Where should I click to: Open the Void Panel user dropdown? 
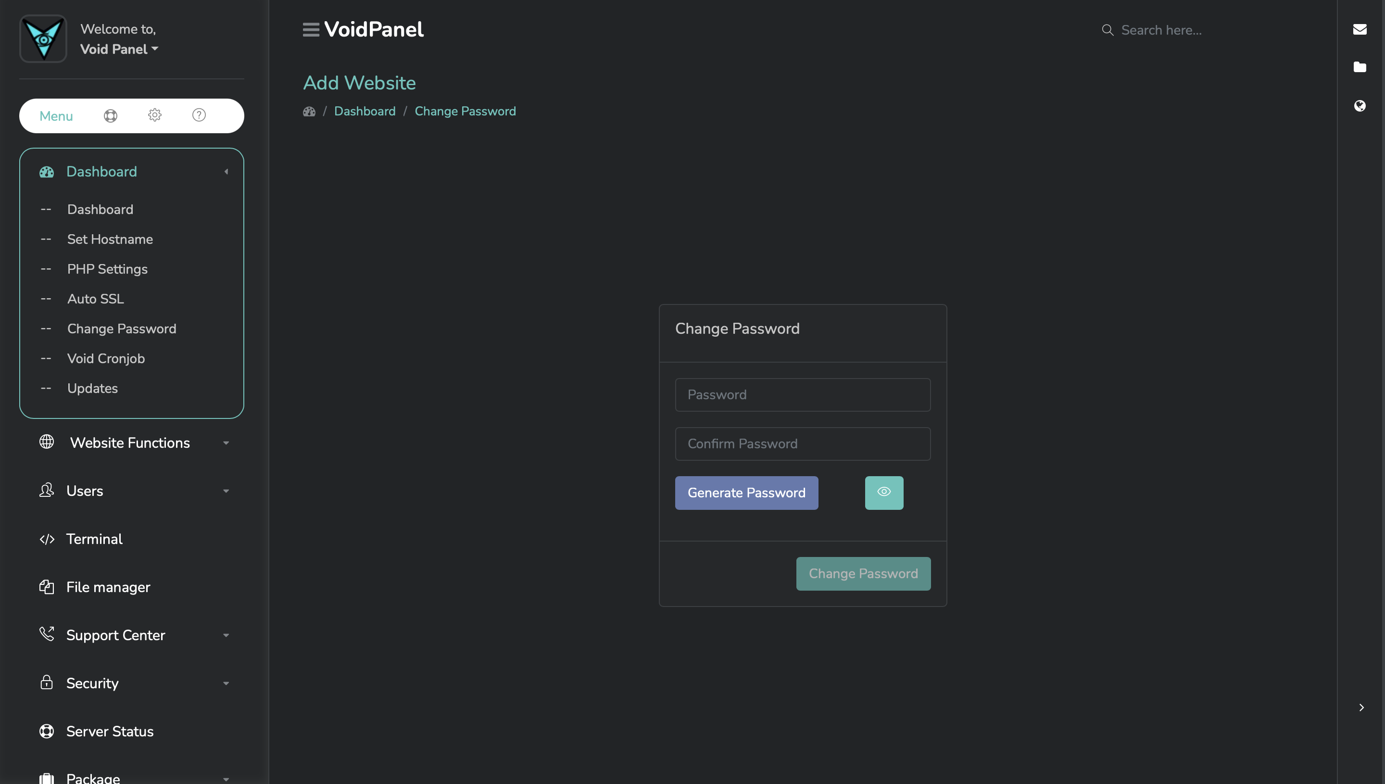point(119,49)
